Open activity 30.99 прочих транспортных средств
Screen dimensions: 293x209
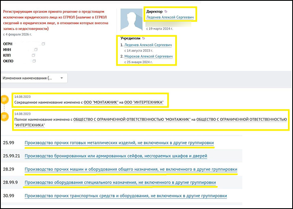(x=125, y=196)
